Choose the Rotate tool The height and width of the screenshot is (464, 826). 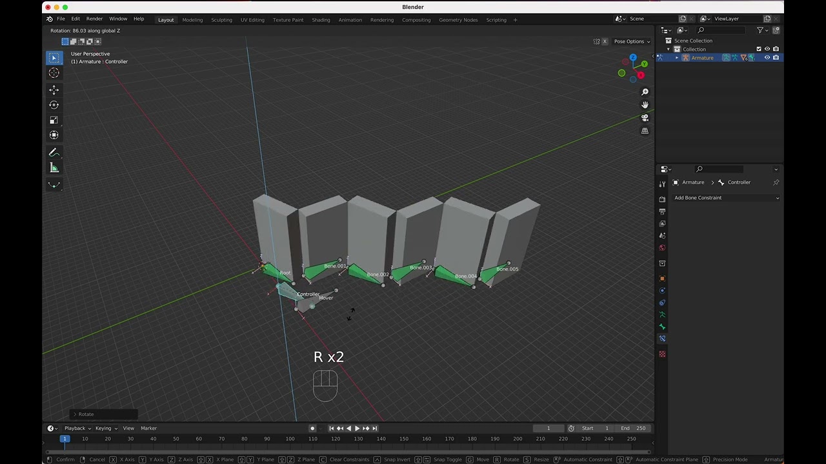54,105
